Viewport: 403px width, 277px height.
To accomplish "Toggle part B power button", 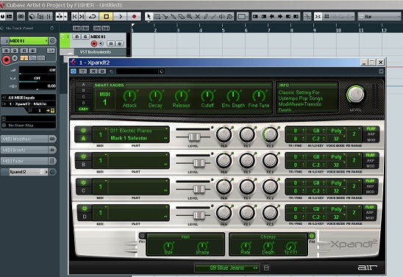I will pos(84,157).
